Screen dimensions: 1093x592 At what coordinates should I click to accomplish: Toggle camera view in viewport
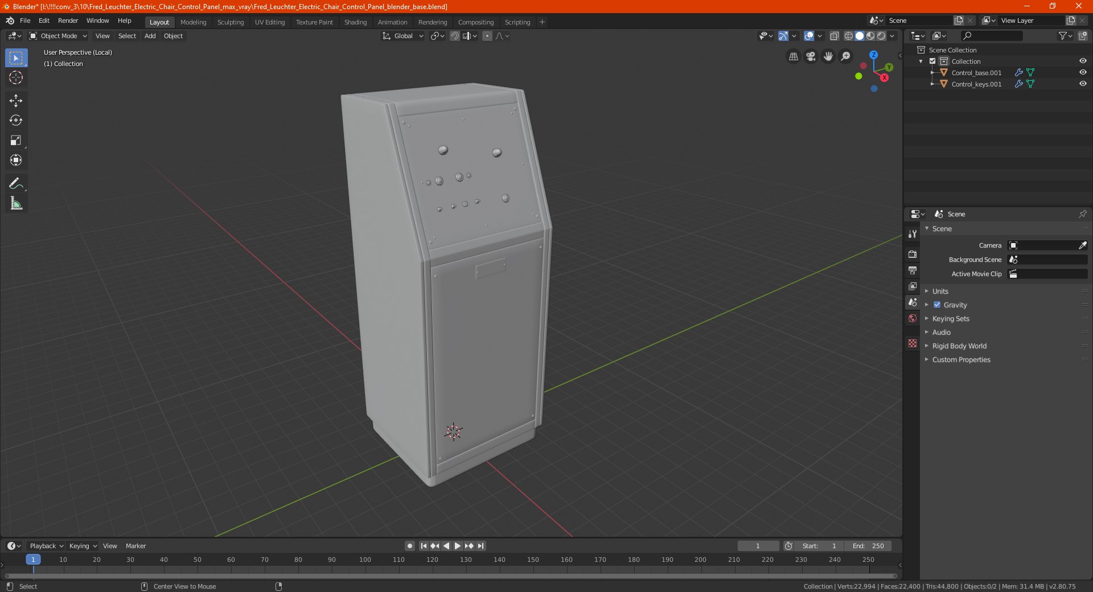coord(811,56)
